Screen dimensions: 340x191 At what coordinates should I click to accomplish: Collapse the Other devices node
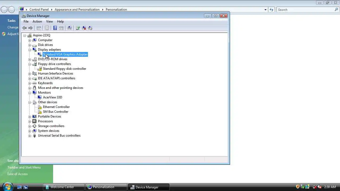click(x=30, y=102)
